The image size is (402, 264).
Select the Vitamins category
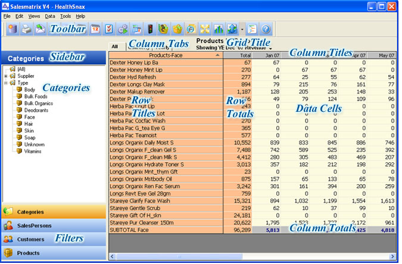point(33,152)
